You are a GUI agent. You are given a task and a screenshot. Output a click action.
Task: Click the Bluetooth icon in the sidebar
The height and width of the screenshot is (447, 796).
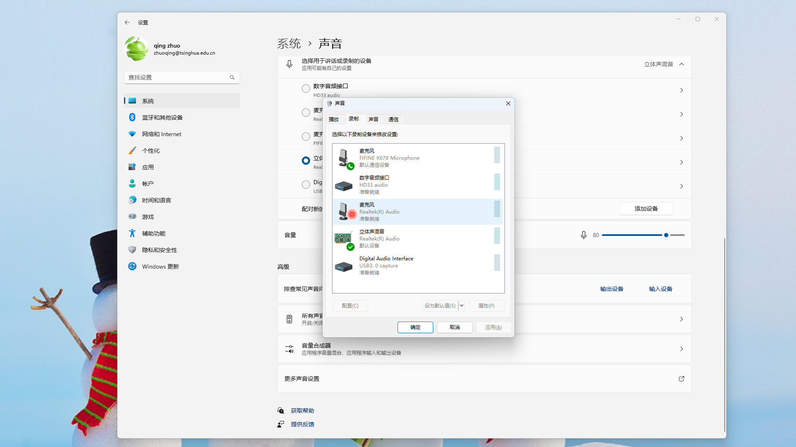(132, 118)
